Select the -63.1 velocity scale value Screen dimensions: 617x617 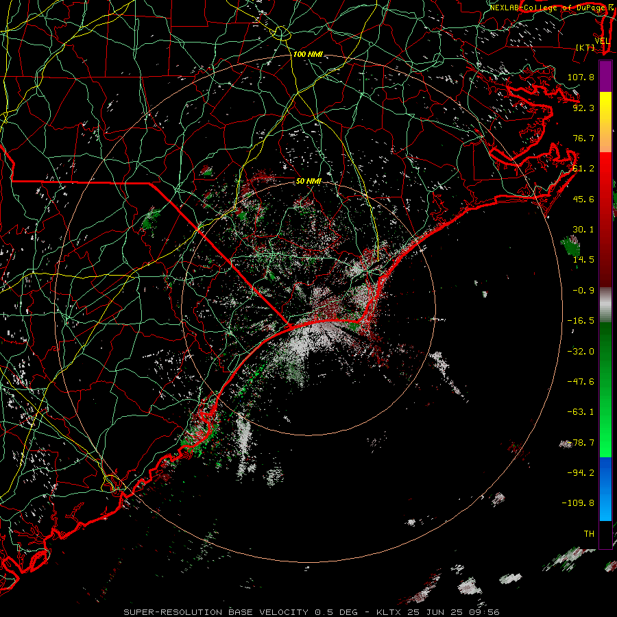point(581,412)
